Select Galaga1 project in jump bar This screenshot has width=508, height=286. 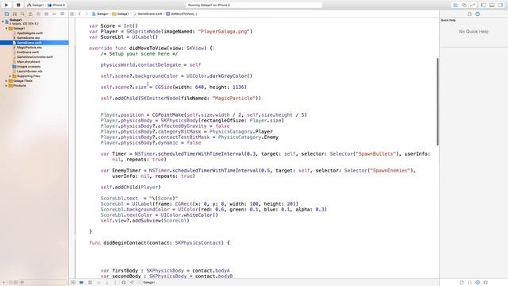(100, 14)
